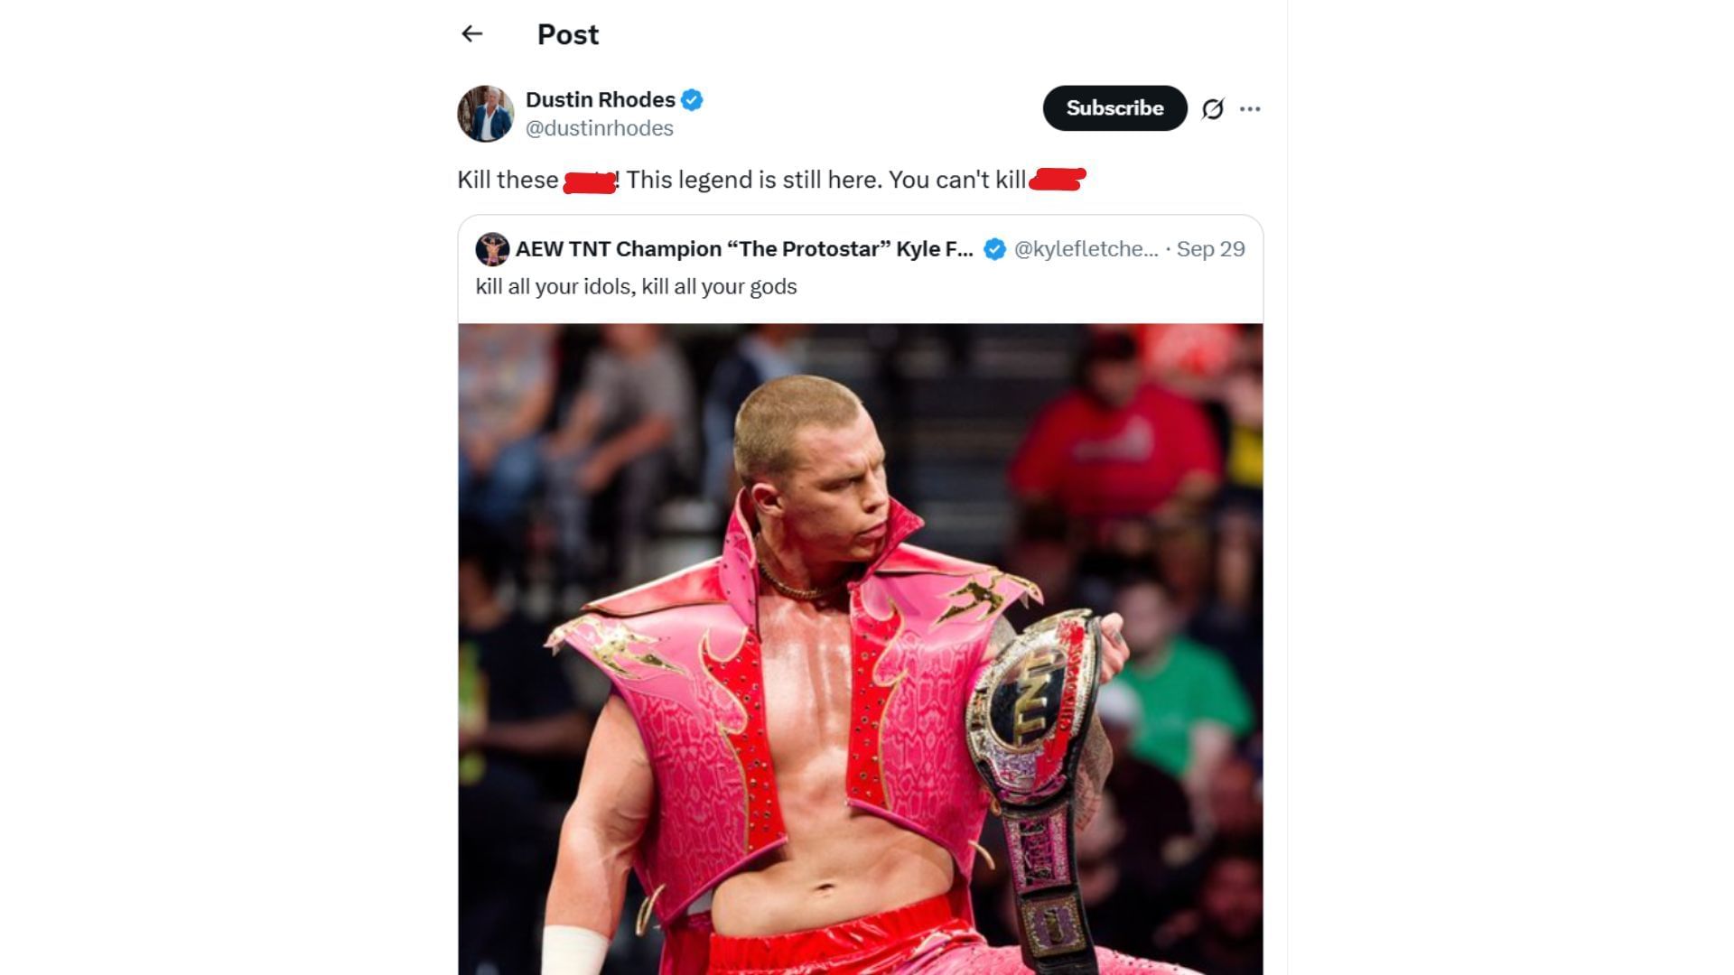Image resolution: width=1734 pixels, height=975 pixels.
Task: Open the @dustinrhodes handle link
Action: 600,128
